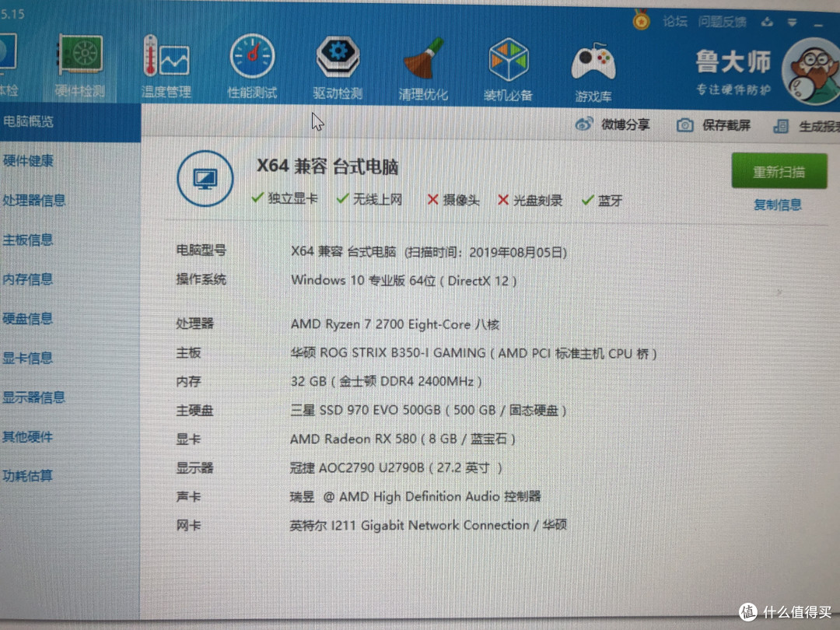Image resolution: width=840 pixels, height=630 pixels.
Task: Click 冠捷 AOC2790 U2790B monitor text
Action: [396, 467]
